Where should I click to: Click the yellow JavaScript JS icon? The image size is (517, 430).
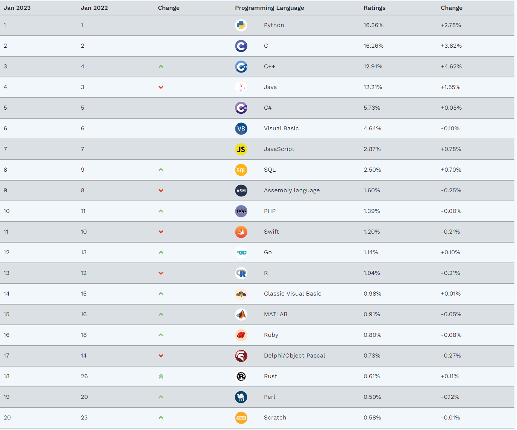(x=241, y=149)
